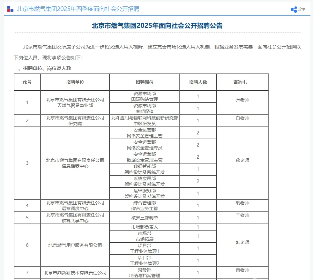Click the 张老师 contact cell
The height and width of the screenshot is (280, 313).
tap(242, 99)
